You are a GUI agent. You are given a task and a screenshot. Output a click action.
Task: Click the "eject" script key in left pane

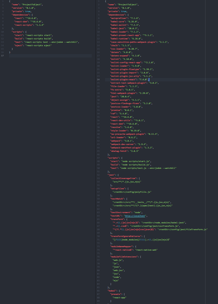pyautogui.click(x=19, y=45)
